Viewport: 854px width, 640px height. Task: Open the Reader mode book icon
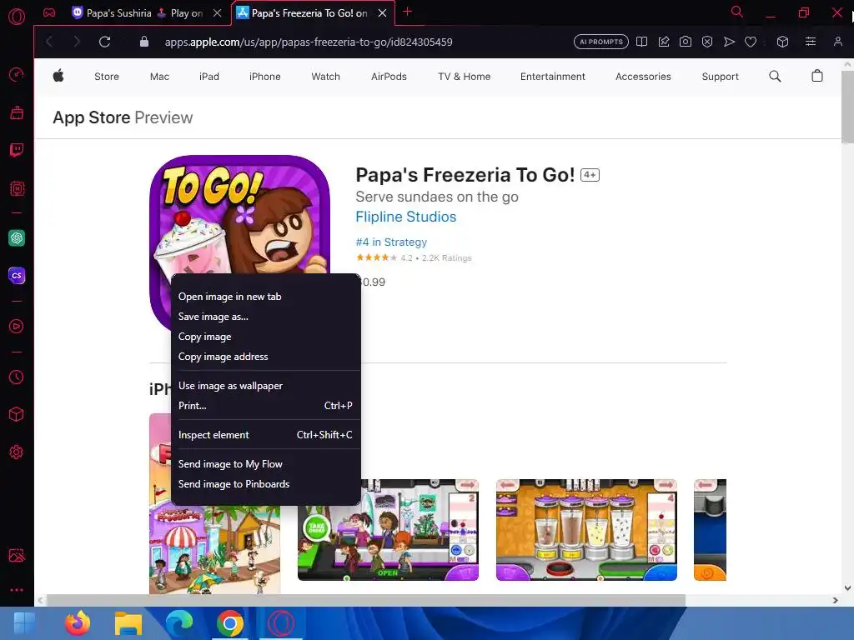(x=641, y=42)
